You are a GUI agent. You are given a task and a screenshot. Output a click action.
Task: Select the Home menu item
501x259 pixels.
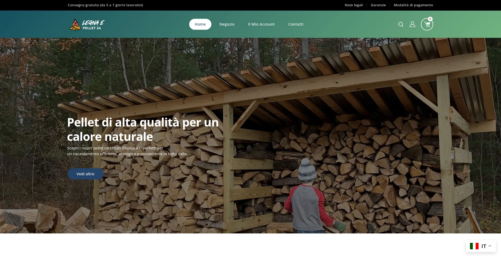(x=200, y=24)
